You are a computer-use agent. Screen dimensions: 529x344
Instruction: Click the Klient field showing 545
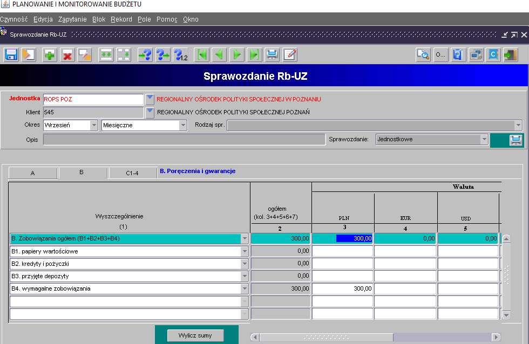(93, 112)
